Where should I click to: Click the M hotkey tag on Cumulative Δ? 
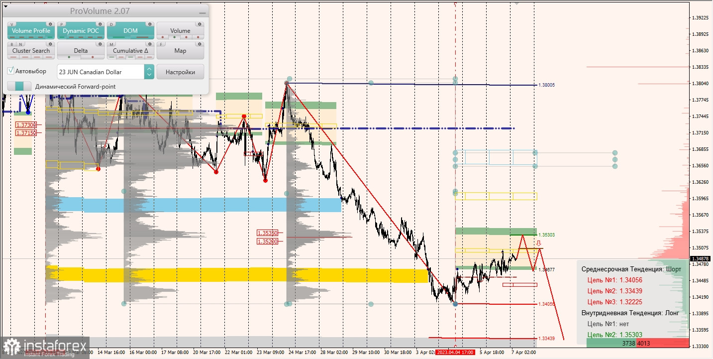tap(111, 44)
